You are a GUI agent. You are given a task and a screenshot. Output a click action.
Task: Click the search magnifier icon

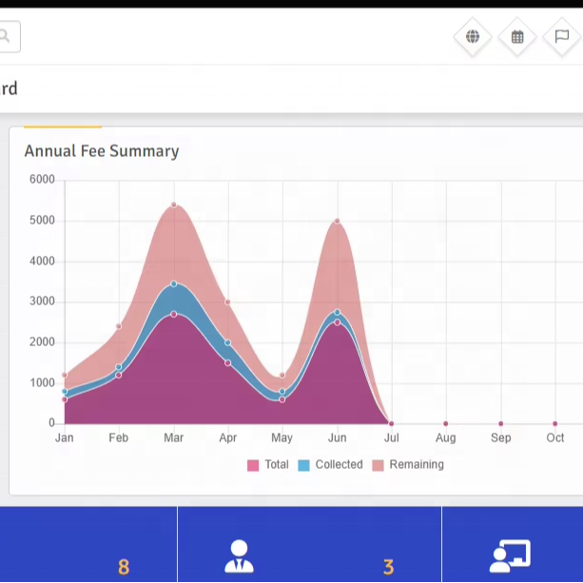click(5, 36)
